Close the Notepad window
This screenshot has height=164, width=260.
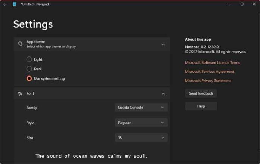point(254,4)
